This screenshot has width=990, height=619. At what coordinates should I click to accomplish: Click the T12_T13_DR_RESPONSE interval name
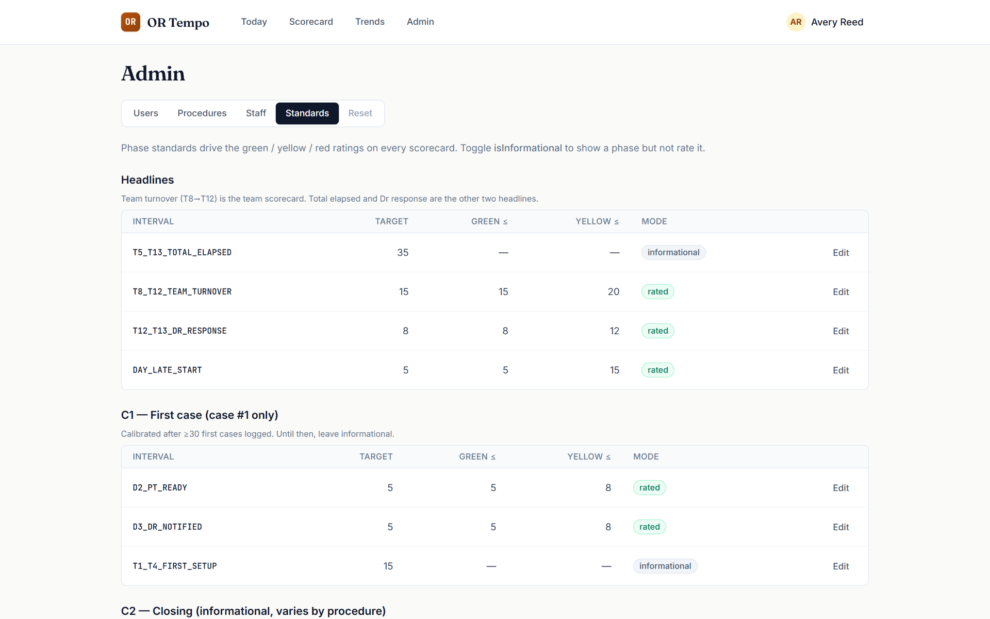pos(179,331)
